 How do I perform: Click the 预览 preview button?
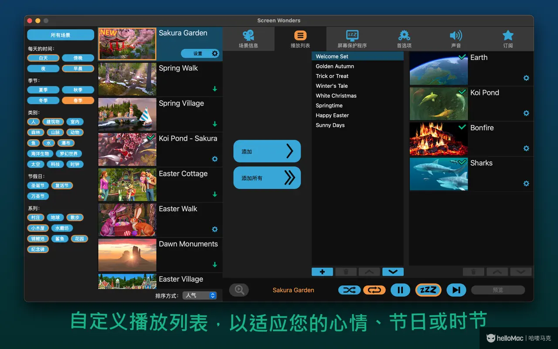pyautogui.click(x=498, y=290)
